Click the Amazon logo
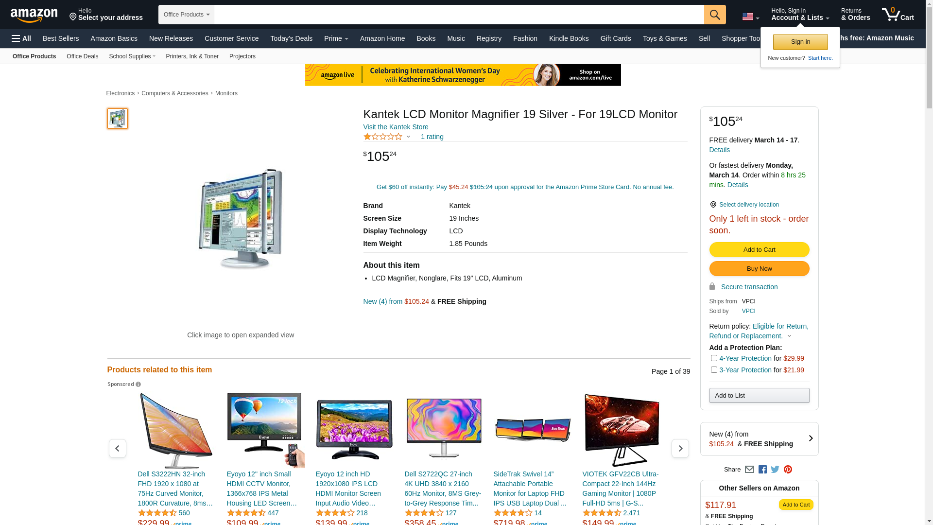The width and height of the screenshot is (933, 525). [x=34, y=16]
